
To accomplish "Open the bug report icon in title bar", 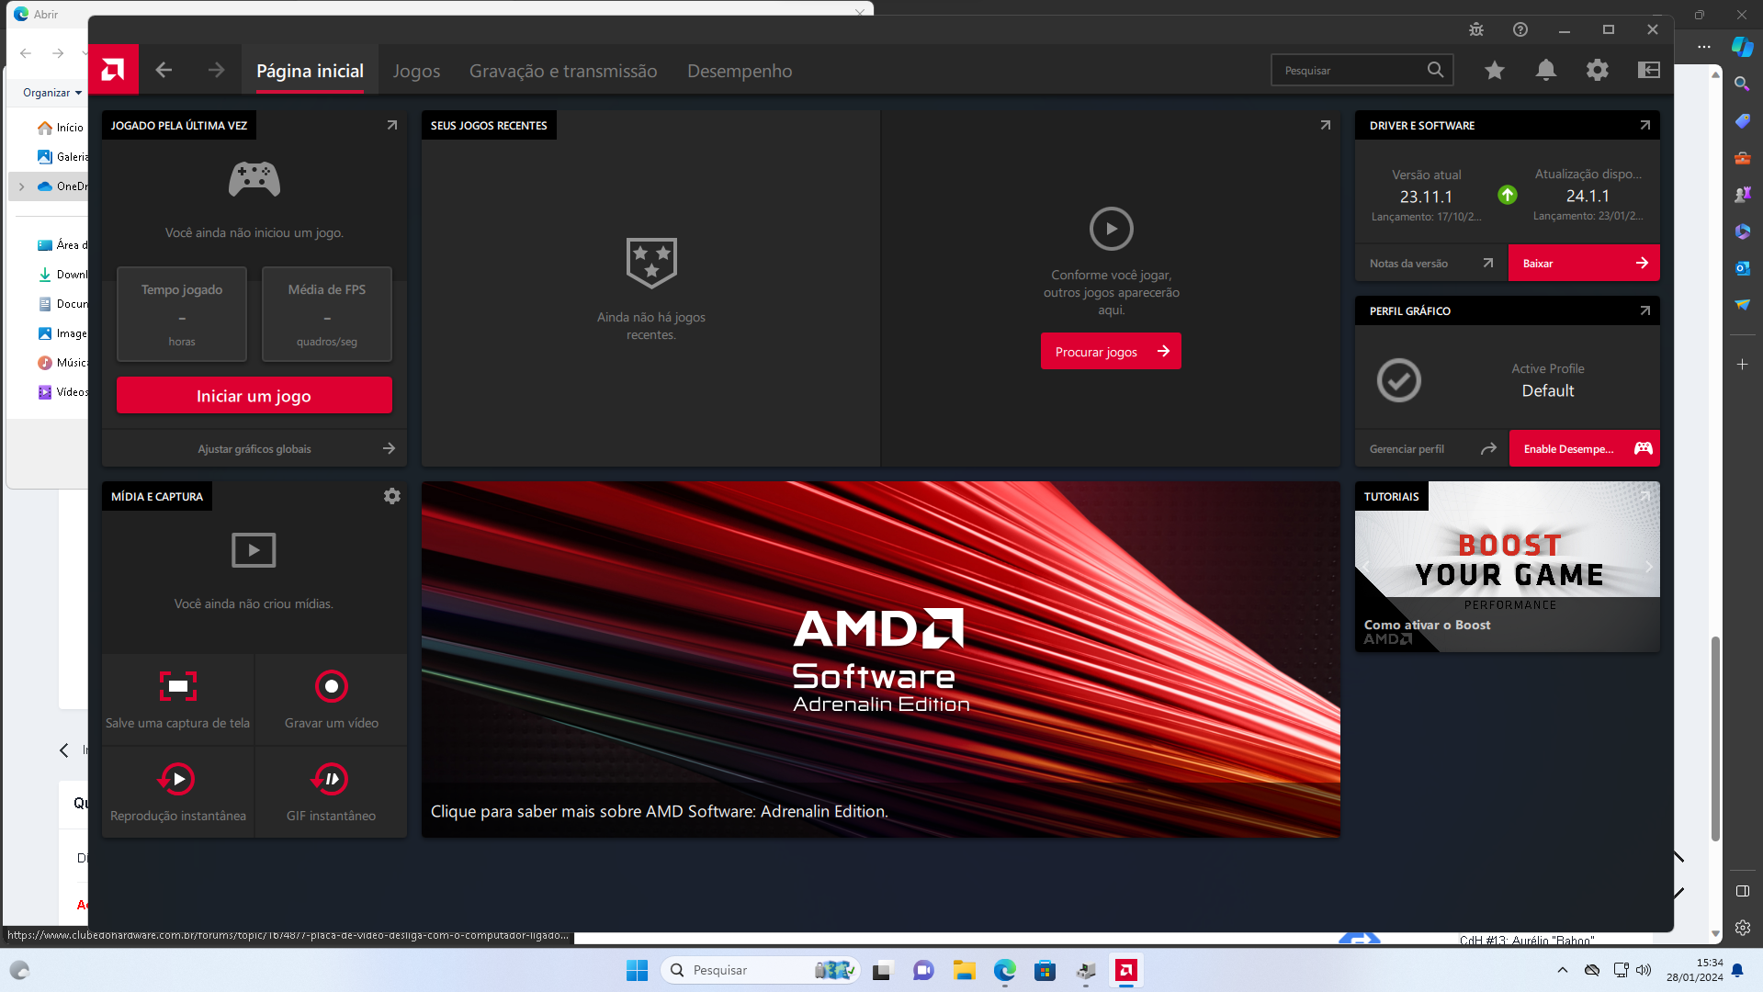I will tap(1476, 29).
